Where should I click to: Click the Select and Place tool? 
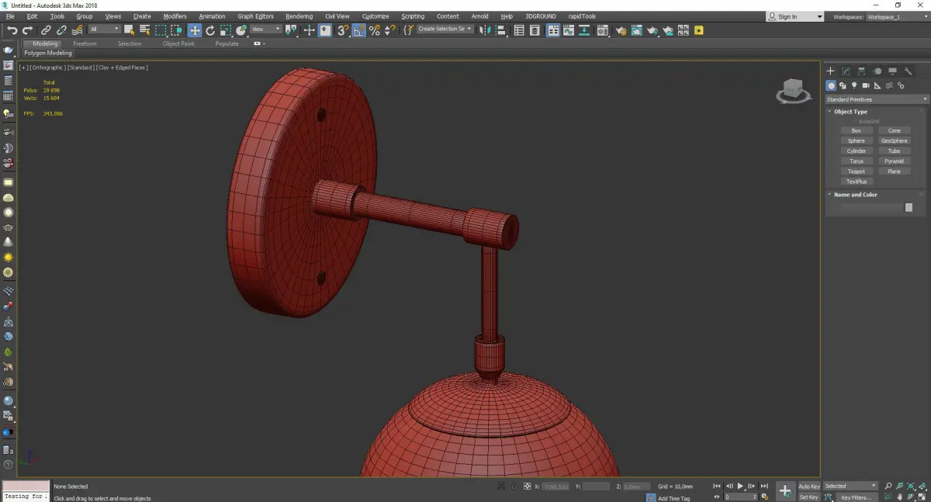(x=241, y=30)
